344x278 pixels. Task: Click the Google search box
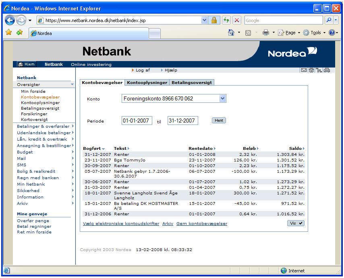point(284,20)
